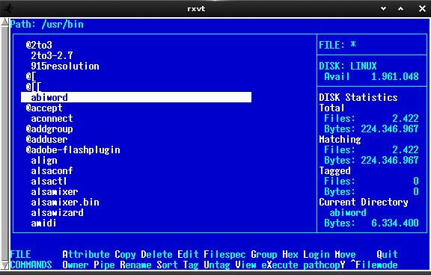431x275 pixels.
Task: Click the ^Filemode command
Action: (374, 265)
